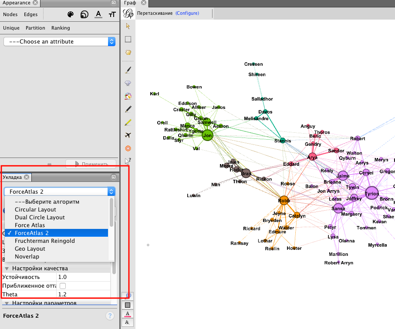Activate the rectangle selection tool

tap(128, 39)
